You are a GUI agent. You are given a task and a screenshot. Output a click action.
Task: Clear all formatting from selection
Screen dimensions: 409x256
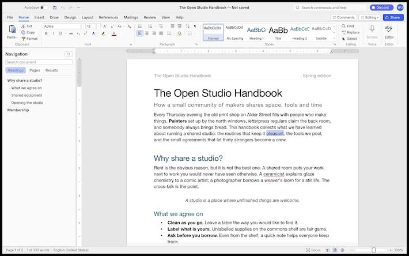(130, 27)
